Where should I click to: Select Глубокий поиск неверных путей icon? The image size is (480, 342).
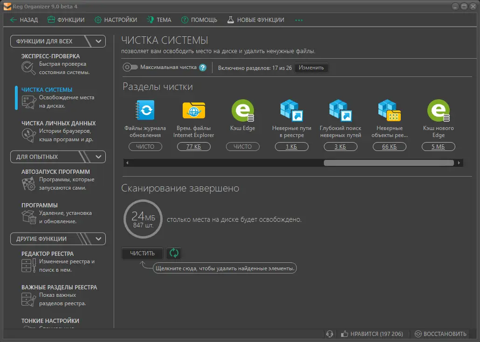tap(340, 110)
